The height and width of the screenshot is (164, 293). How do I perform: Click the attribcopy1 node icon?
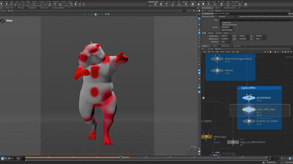(206, 137)
